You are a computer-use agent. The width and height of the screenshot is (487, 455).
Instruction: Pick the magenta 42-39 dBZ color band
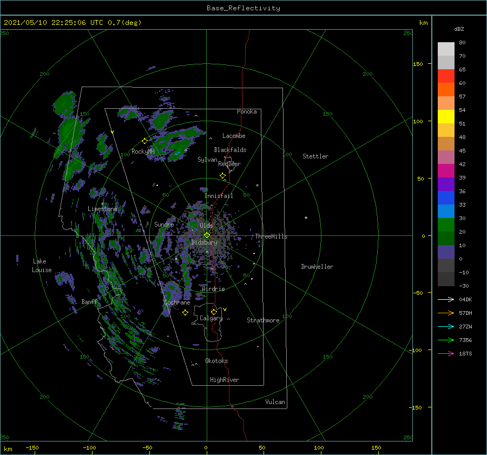pyautogui.click(x=446, y=171)
